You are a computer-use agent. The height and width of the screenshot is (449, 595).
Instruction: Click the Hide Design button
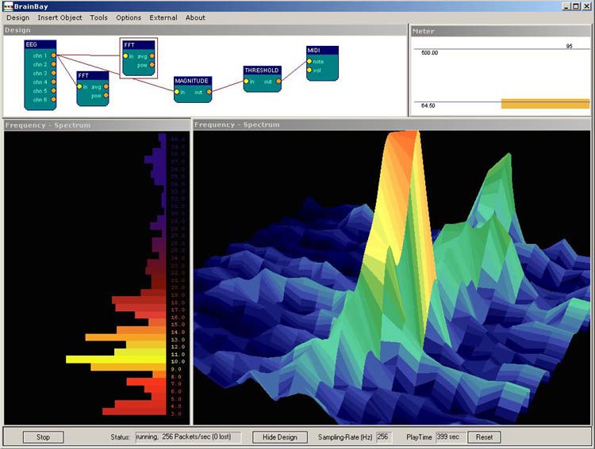click(279, 437)
